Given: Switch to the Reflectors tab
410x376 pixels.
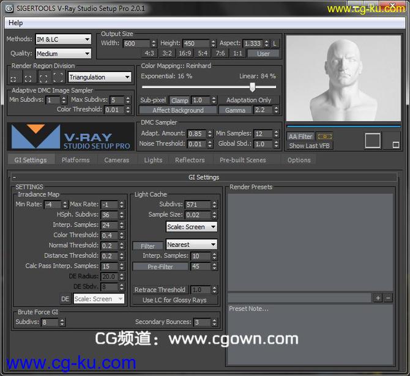Looking at the screenshot, I should click(x=190, y=160).
